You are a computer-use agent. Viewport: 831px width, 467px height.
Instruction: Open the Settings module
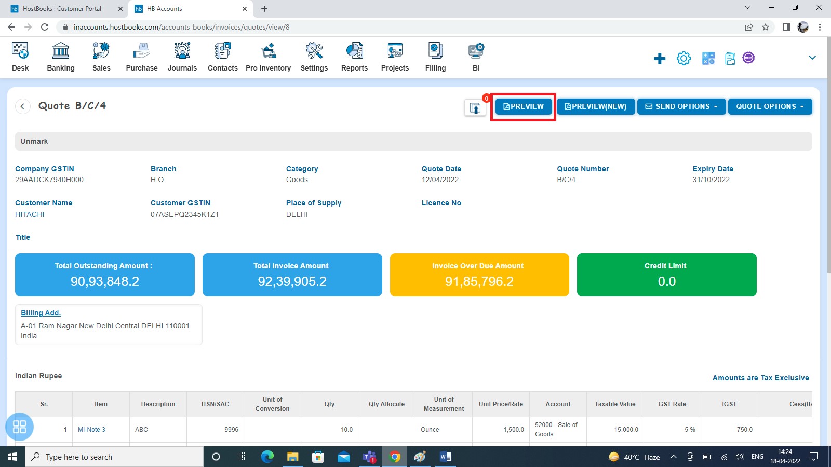pos(314,57)
